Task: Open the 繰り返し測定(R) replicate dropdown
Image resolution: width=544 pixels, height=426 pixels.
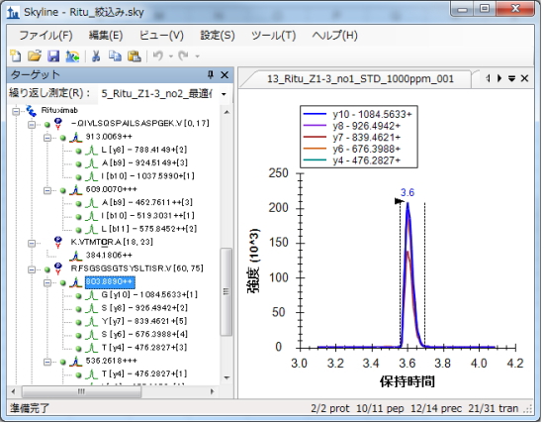Action: pyautogui.click(x=224, y=94)
